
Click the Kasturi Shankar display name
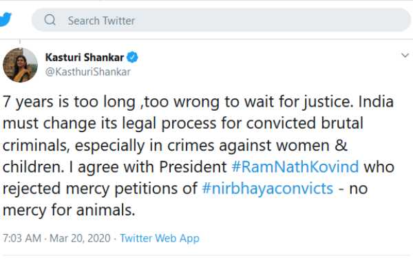(x=84, y=57)
